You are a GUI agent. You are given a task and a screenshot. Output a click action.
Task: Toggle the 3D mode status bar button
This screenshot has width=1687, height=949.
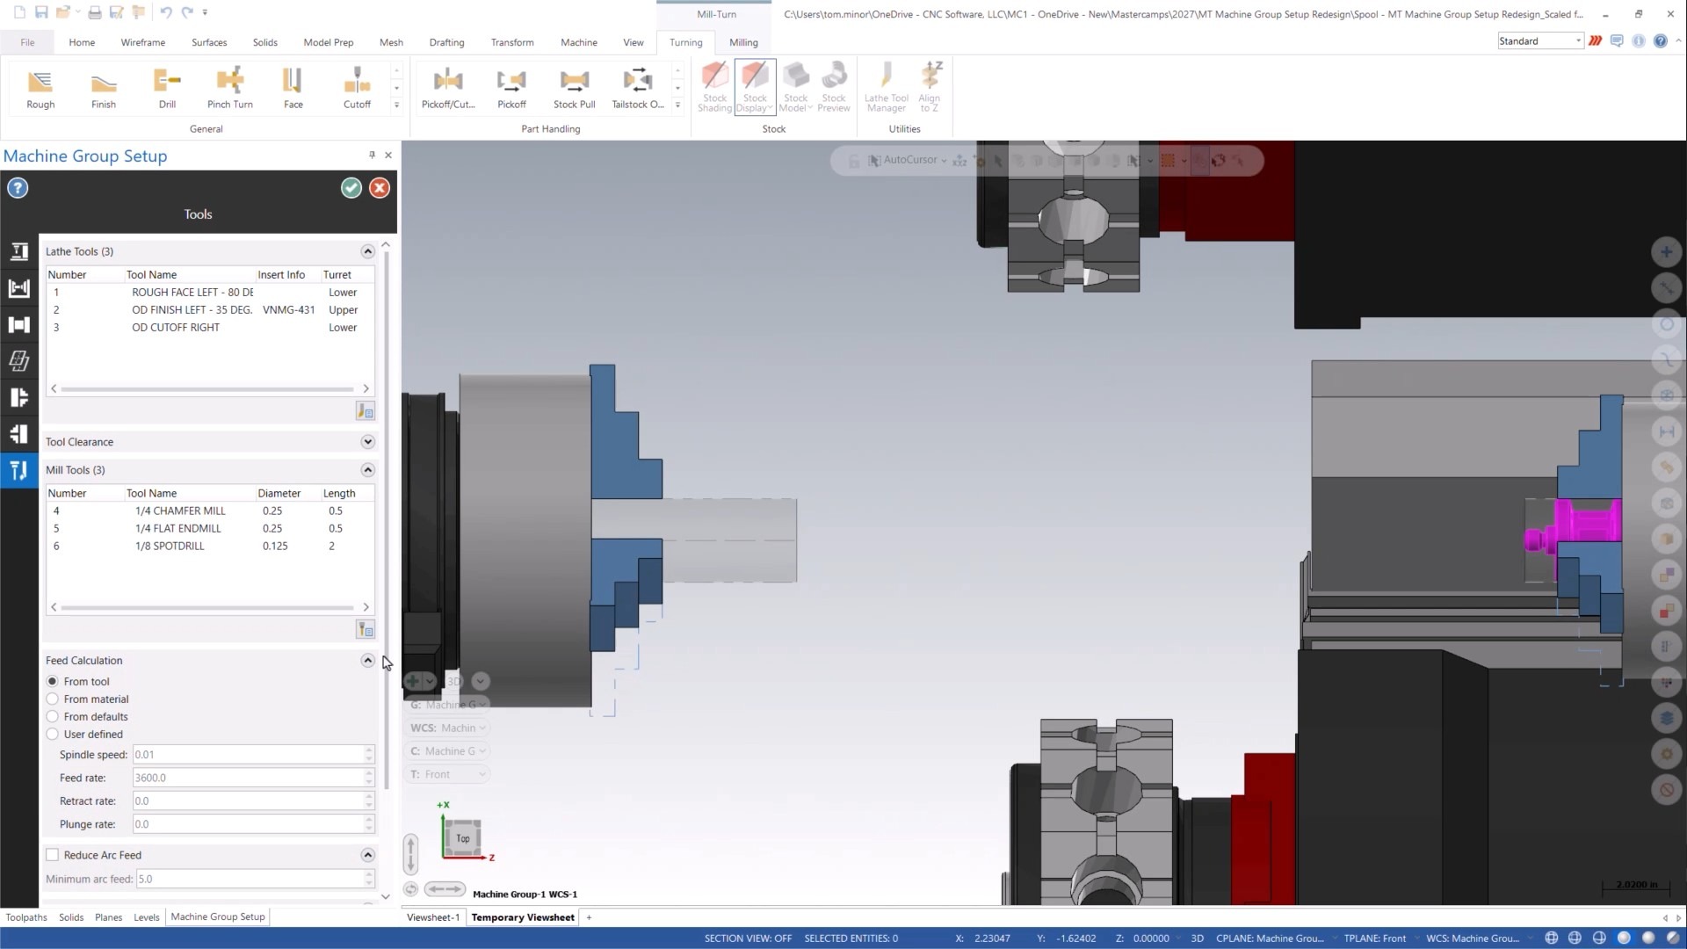pyautogui.click(x=1197, y=938)
